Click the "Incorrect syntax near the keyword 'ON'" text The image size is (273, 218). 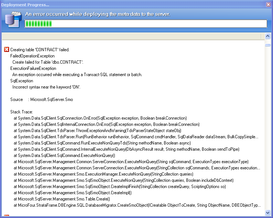point(46,87)
